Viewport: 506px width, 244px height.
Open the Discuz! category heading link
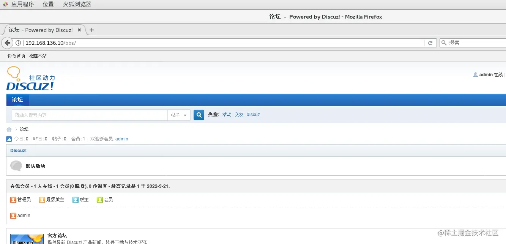coord(18,151)
